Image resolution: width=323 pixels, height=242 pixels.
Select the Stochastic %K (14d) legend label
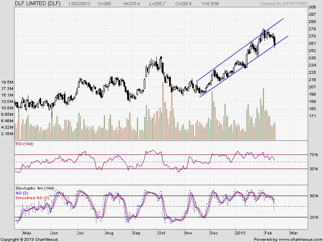35,188
